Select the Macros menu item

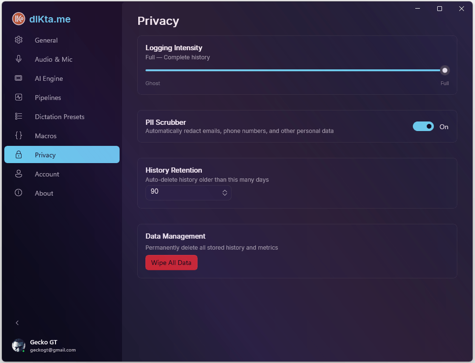(62, 135)
